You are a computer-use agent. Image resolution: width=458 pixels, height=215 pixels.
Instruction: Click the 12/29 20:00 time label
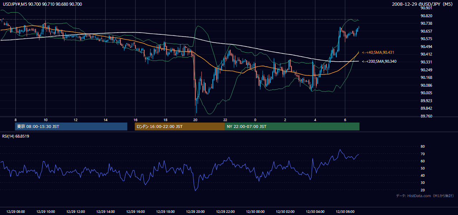point(195,212)
